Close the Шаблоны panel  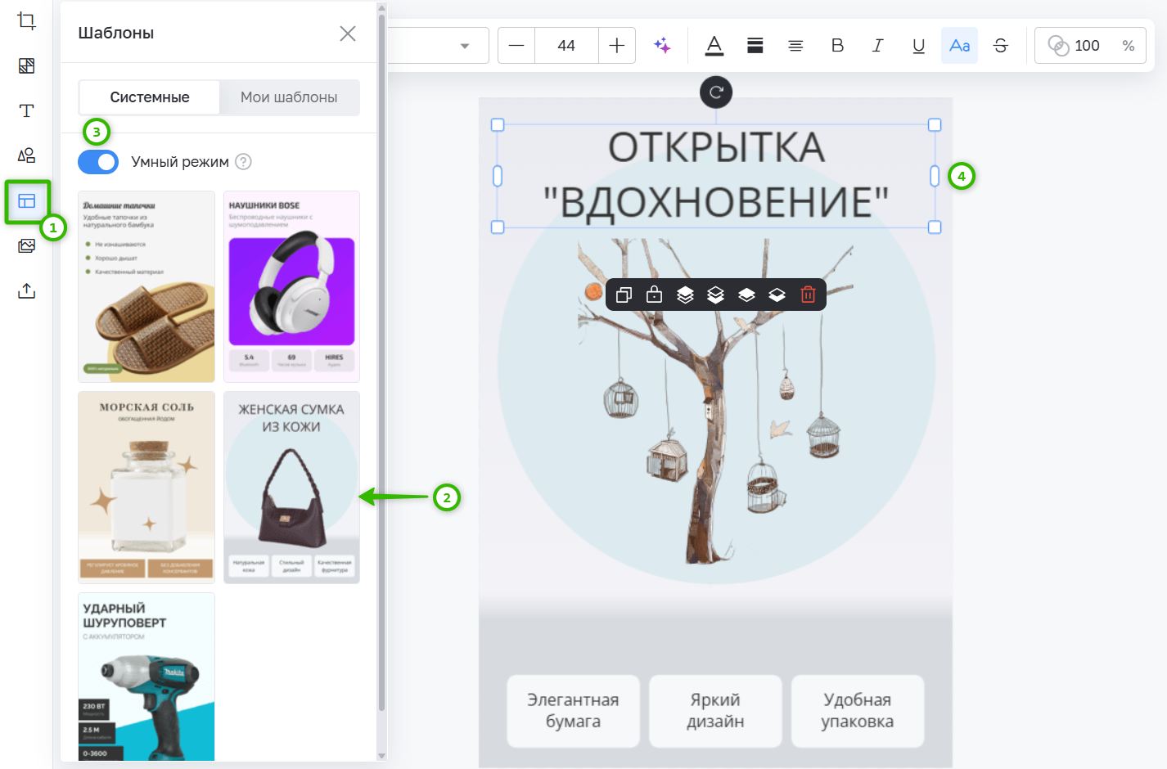[x=348, y=34]
